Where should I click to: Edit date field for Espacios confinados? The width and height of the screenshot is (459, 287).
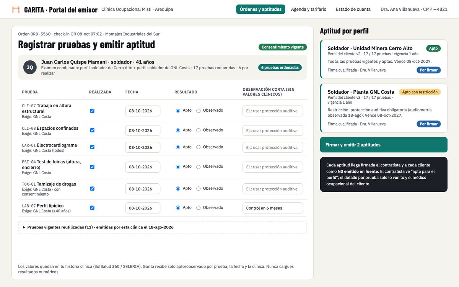143,130
